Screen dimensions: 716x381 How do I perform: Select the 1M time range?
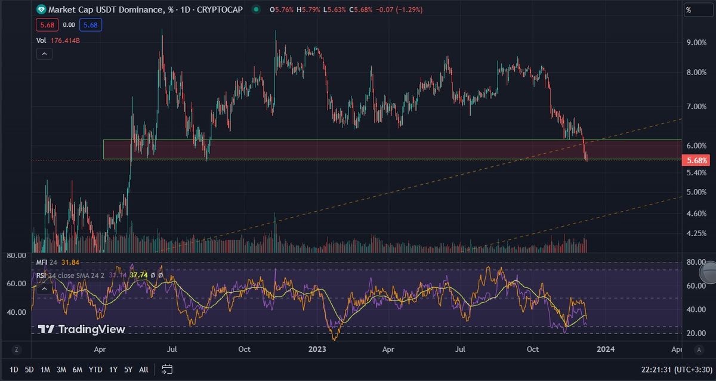45,370
